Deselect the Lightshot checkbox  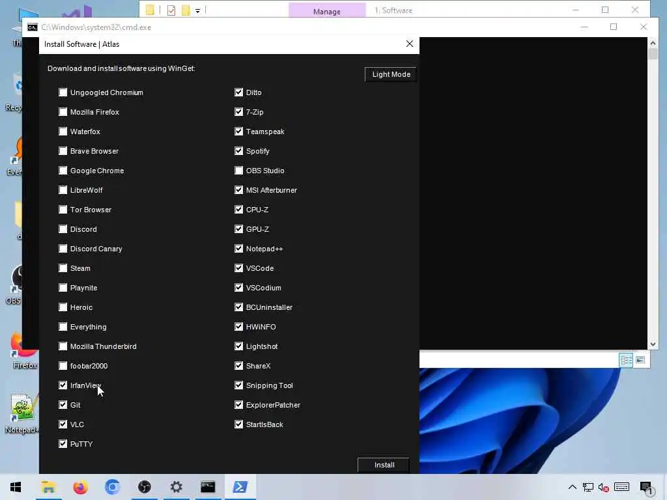[x=238, y=346]
